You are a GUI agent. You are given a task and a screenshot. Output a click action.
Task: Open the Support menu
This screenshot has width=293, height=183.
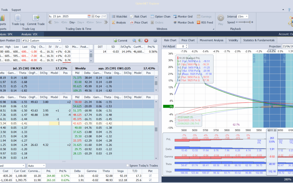coord(16,10)
